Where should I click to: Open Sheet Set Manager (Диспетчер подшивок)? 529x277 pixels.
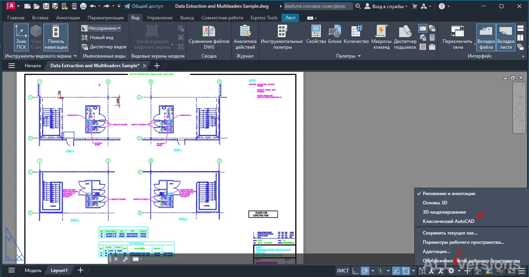click(405, 37)
